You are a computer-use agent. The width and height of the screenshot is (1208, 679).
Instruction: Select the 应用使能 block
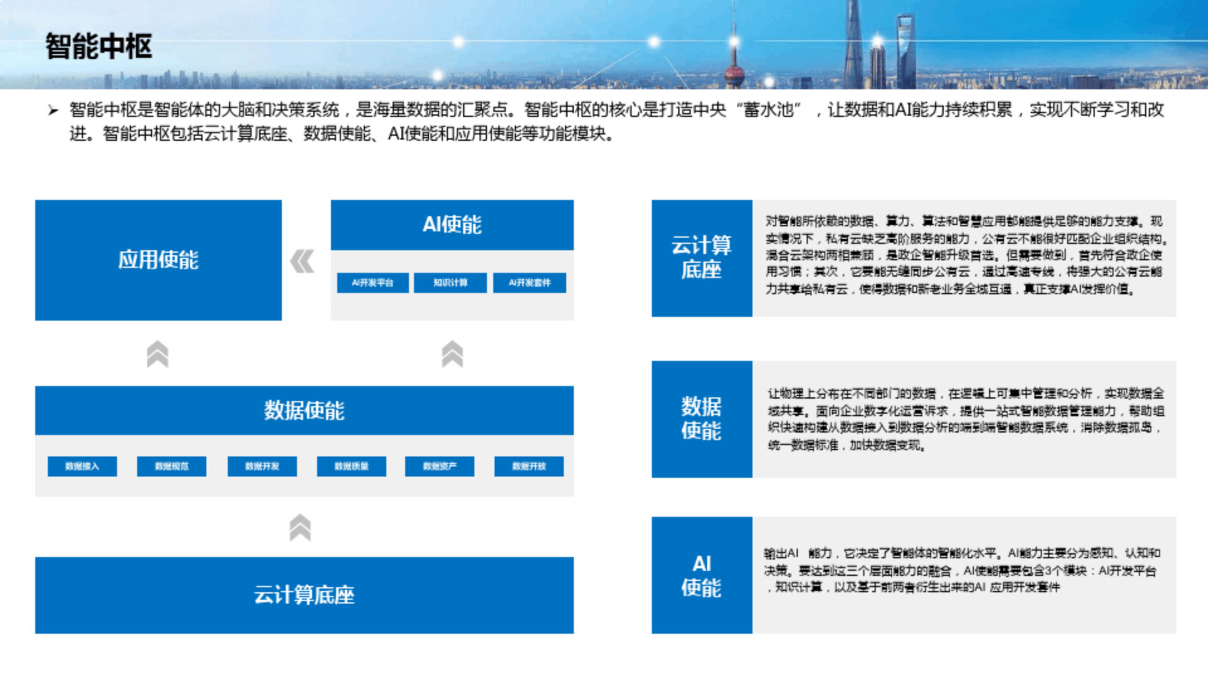pyautogui.click(x=158, y=260)
